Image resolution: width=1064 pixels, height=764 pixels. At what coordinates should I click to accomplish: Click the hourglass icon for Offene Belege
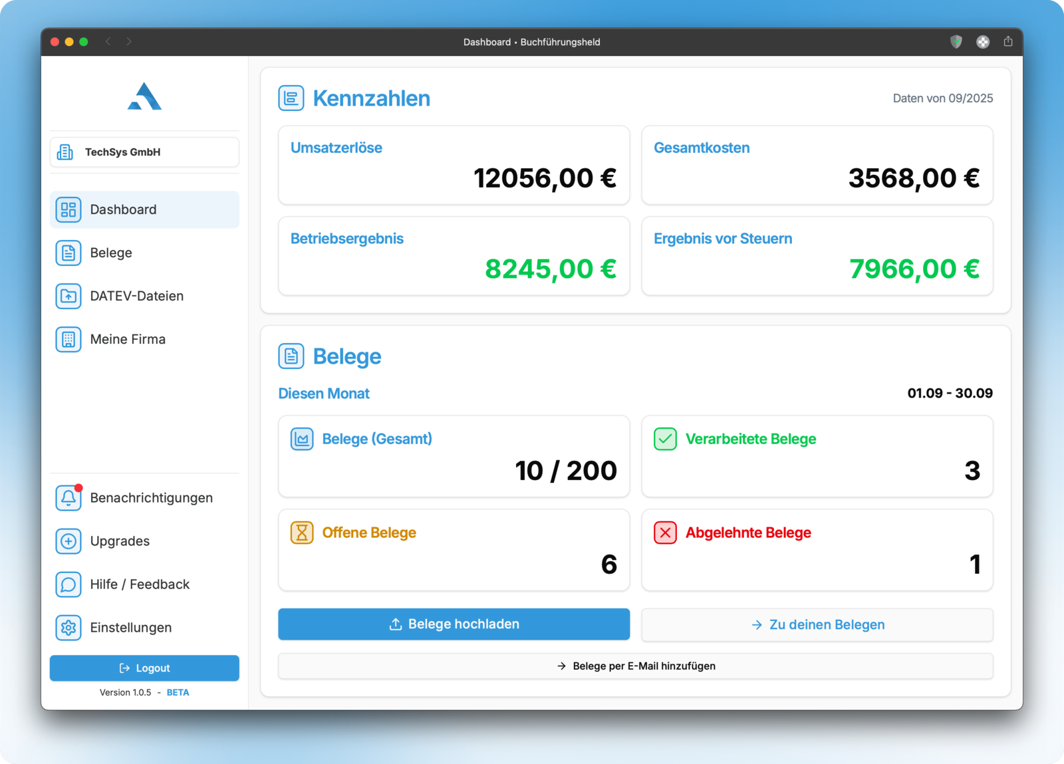[302, 533]
